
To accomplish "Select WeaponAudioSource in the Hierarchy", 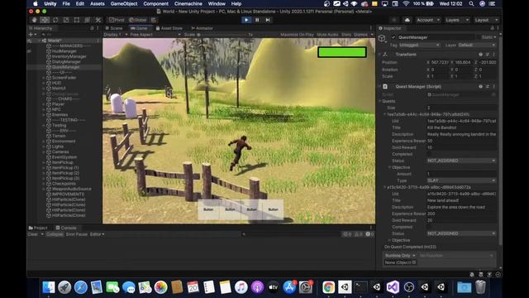I will click(x=71, y=189).
